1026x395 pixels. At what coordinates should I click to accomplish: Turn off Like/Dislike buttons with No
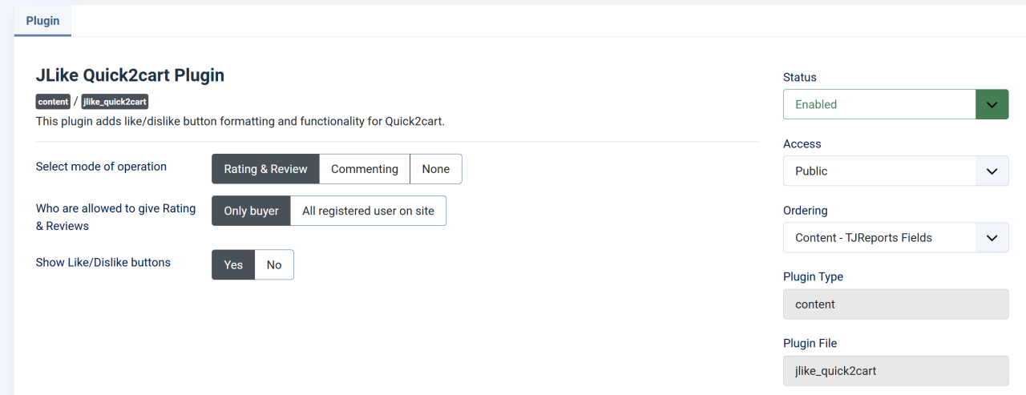274,264
